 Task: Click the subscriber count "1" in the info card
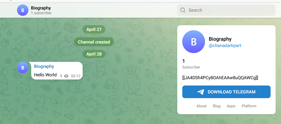(184, 61)
